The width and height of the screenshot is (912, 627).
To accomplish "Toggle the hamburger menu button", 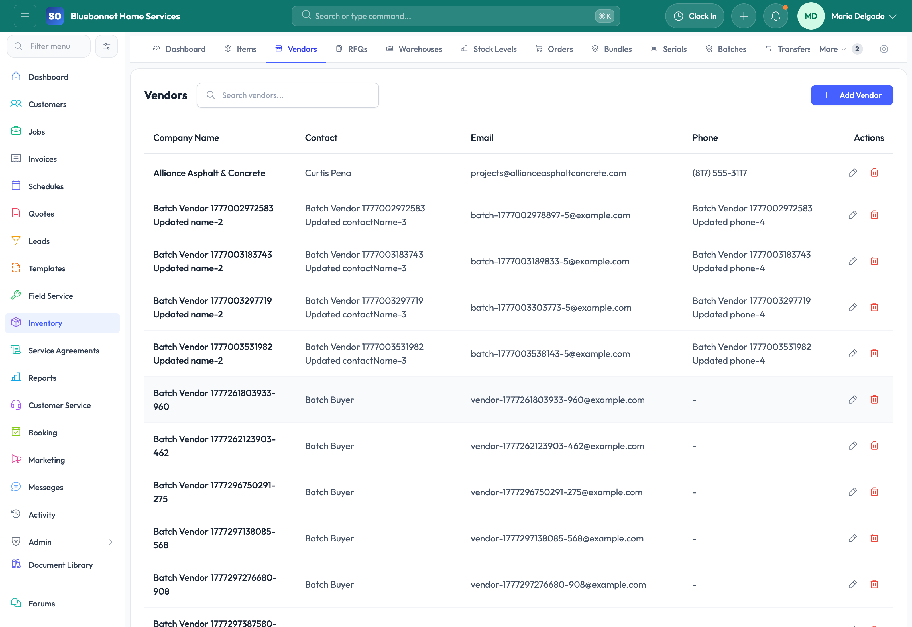I will [25, 16].
